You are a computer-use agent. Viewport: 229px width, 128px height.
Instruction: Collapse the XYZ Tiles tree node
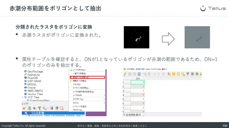[x=23, y=97]
